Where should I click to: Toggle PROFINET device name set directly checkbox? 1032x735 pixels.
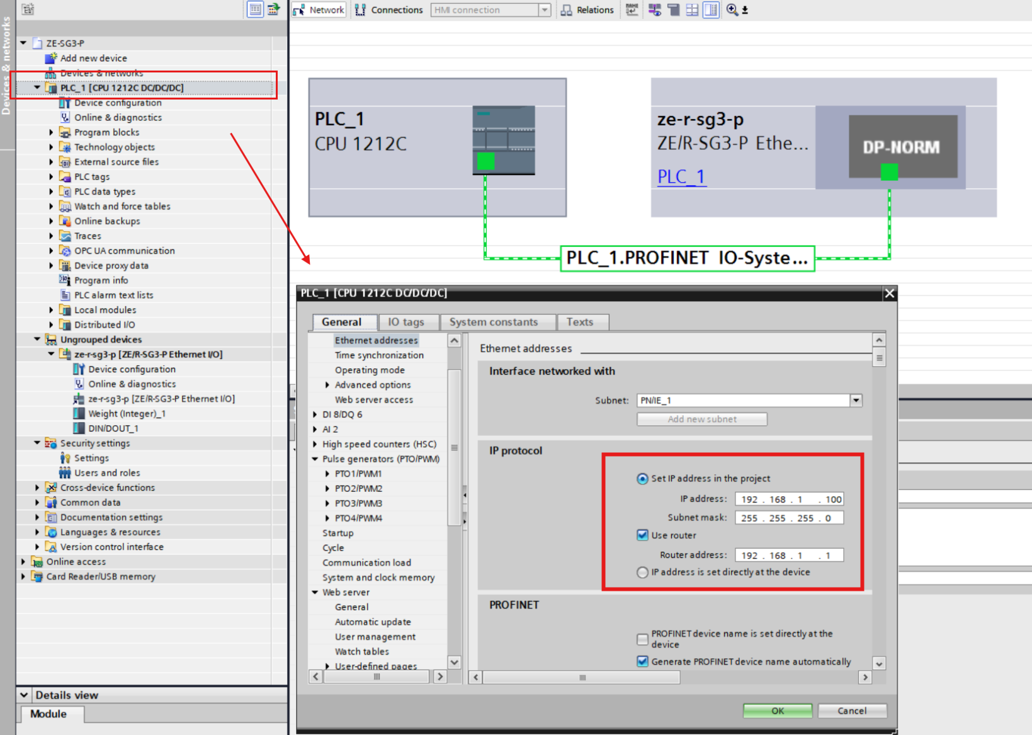point(642,639)
